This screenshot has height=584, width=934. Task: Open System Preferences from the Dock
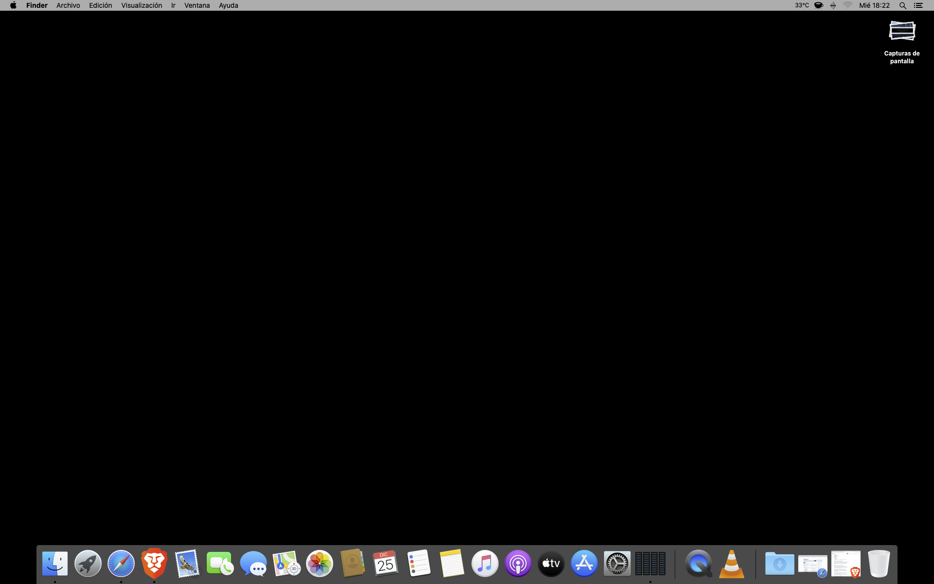tap(617, 564)
